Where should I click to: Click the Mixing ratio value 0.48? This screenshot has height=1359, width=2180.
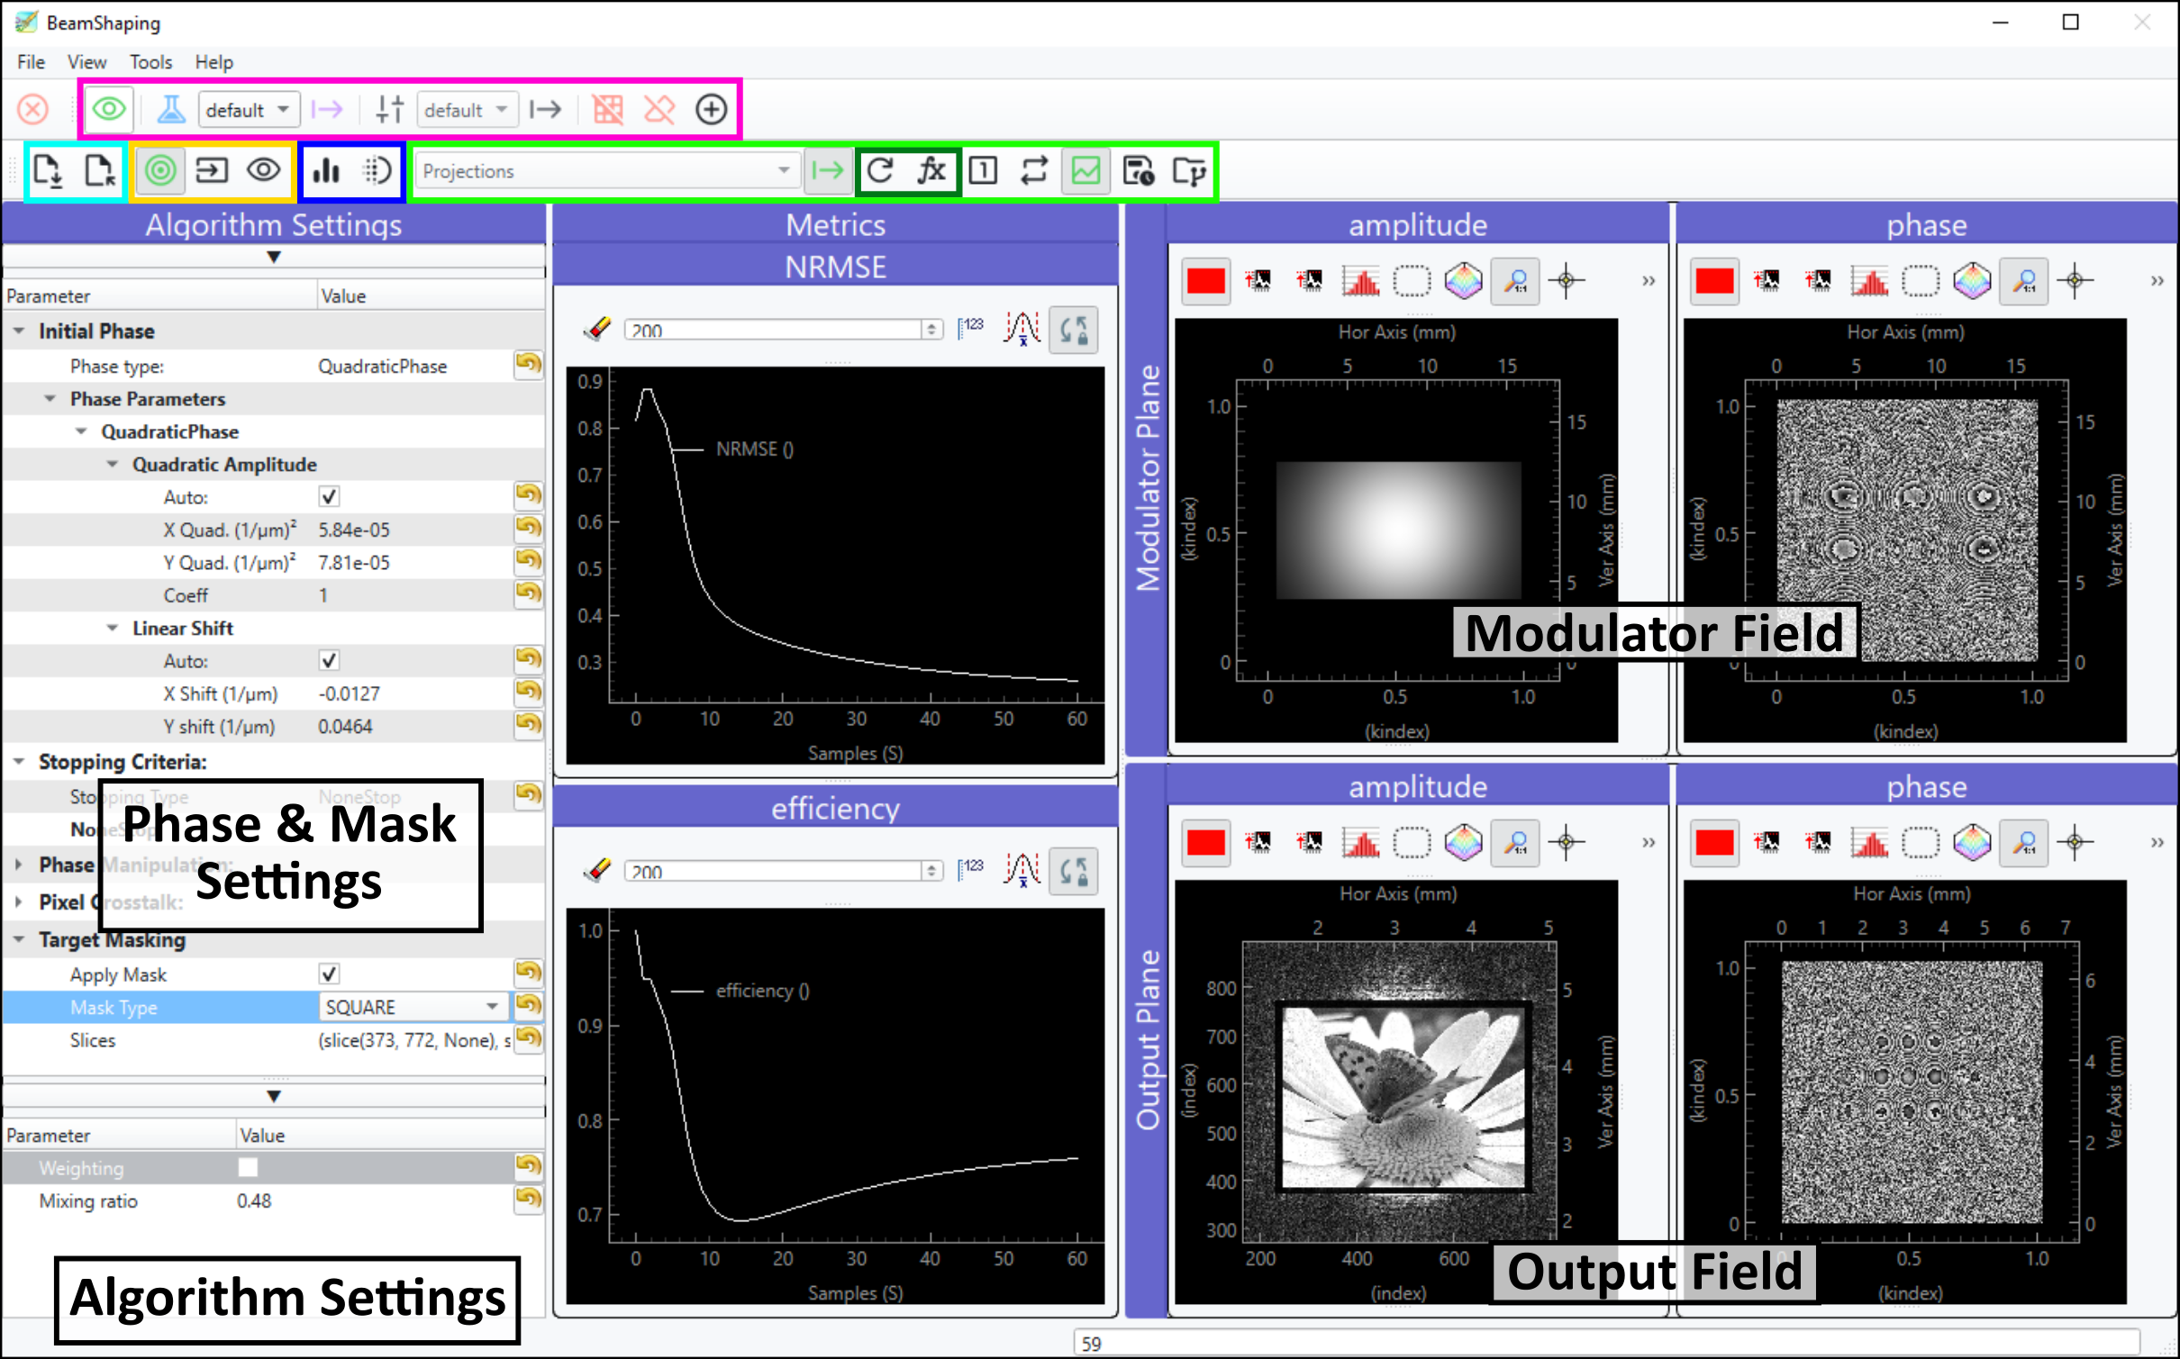click(254, 1200)
